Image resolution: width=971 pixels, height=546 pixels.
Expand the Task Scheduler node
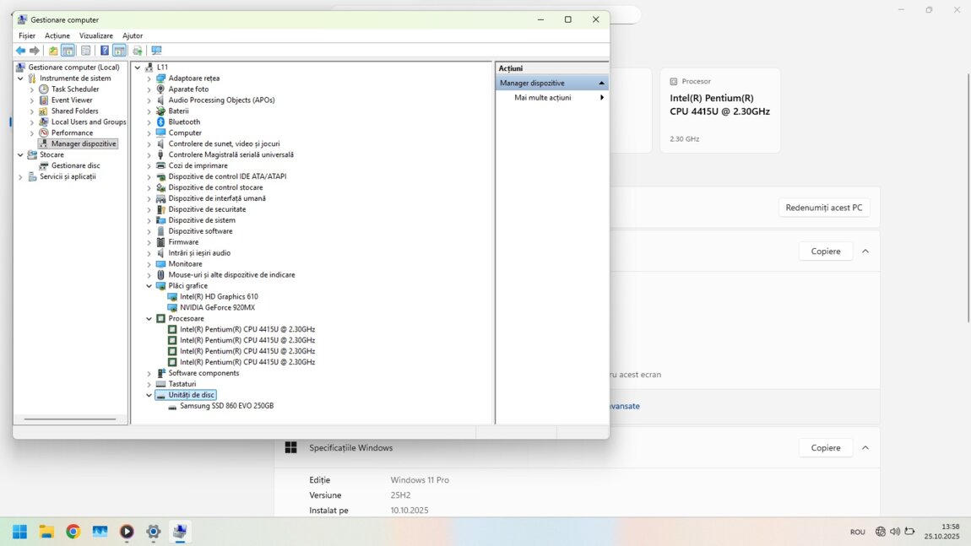coord(32,89)
